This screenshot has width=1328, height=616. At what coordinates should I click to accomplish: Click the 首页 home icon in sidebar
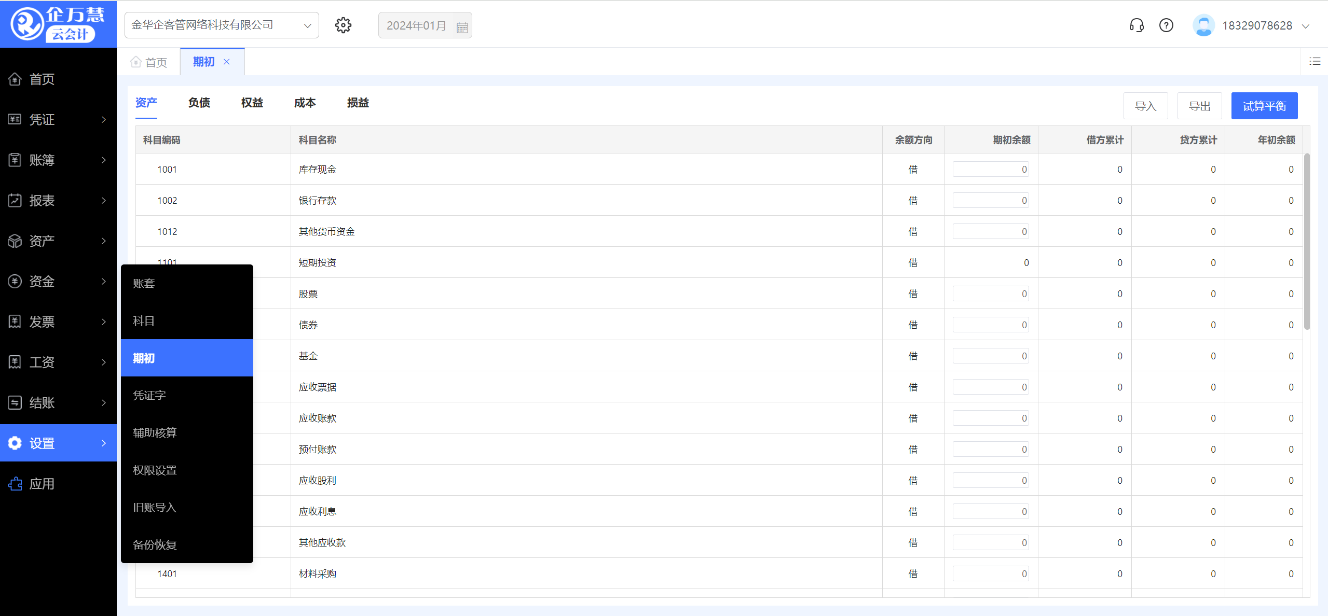coord(15,79)
